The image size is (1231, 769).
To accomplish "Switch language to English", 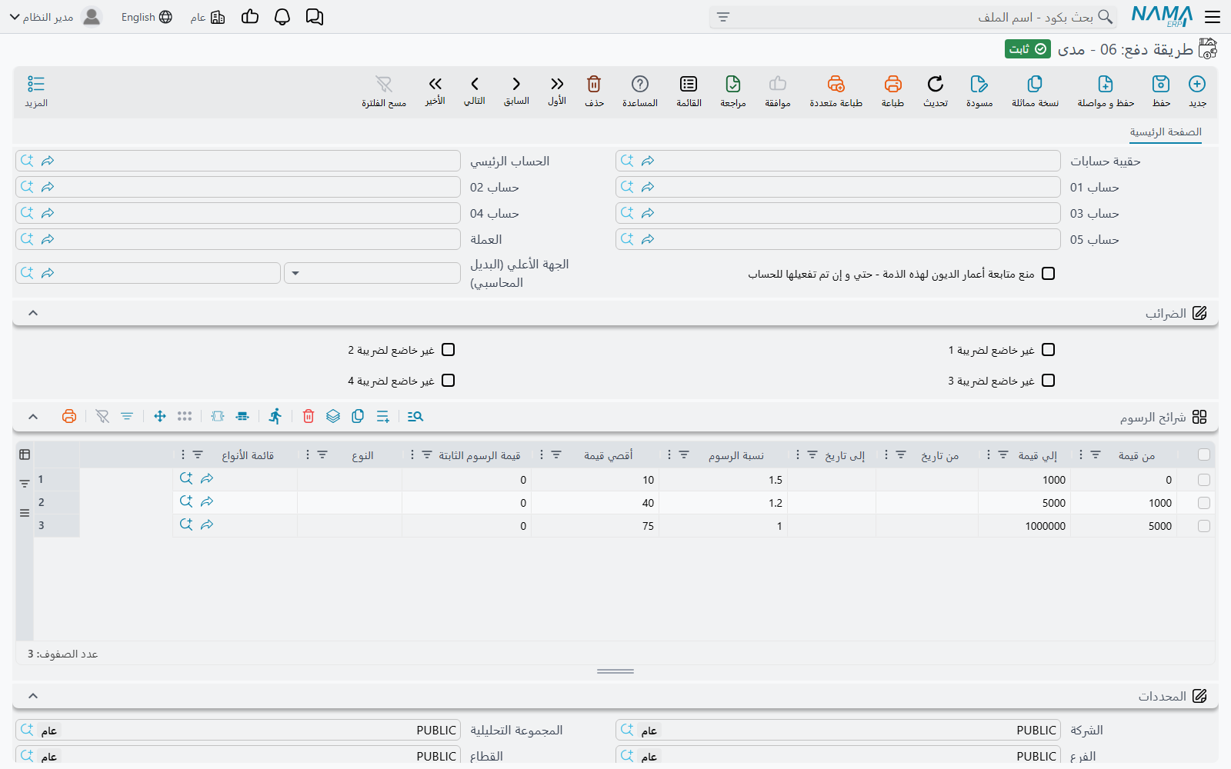I will pos(146,17).
